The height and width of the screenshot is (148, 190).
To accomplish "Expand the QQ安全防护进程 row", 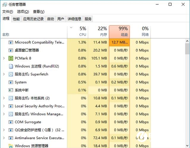I will pyautogui.click(x=4, y=130).
